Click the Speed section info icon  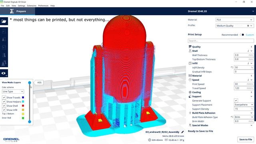click(248, 80)
